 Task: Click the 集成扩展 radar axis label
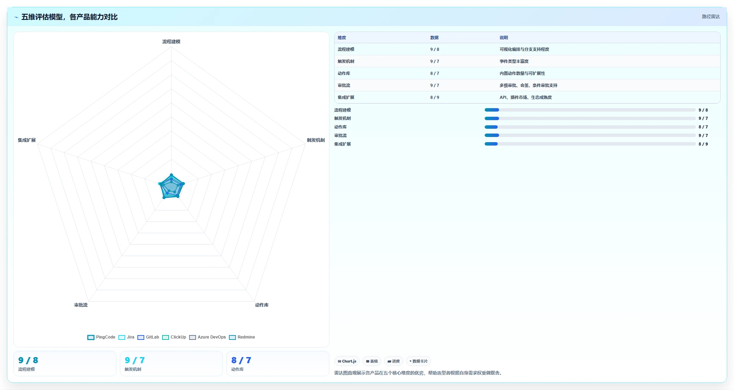pos(27,140)
